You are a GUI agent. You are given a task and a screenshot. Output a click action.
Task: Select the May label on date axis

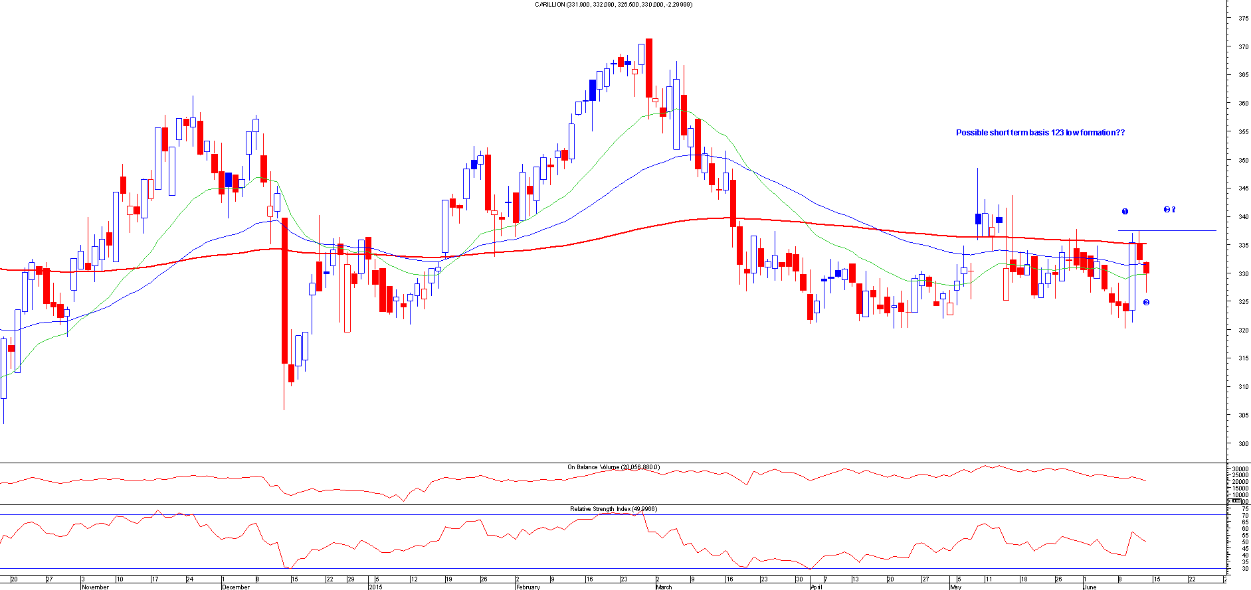(x=955, y=587)
